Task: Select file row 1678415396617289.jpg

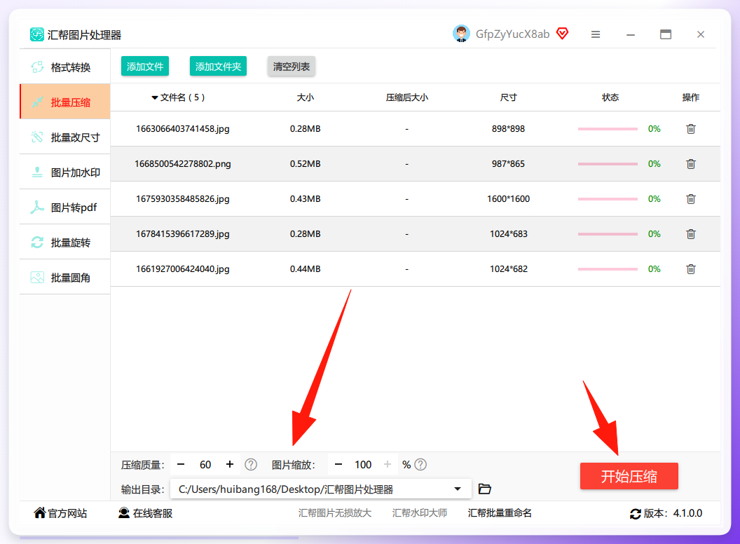Action: pyautogui.click(x=416, y=233)
